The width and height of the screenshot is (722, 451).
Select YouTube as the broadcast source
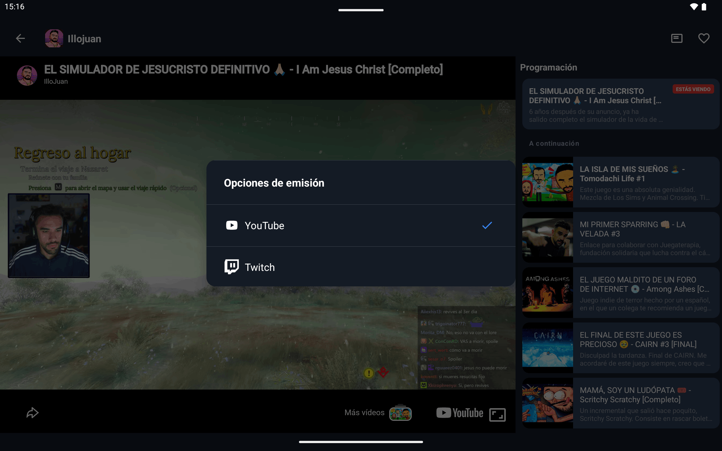coord(361,225)
